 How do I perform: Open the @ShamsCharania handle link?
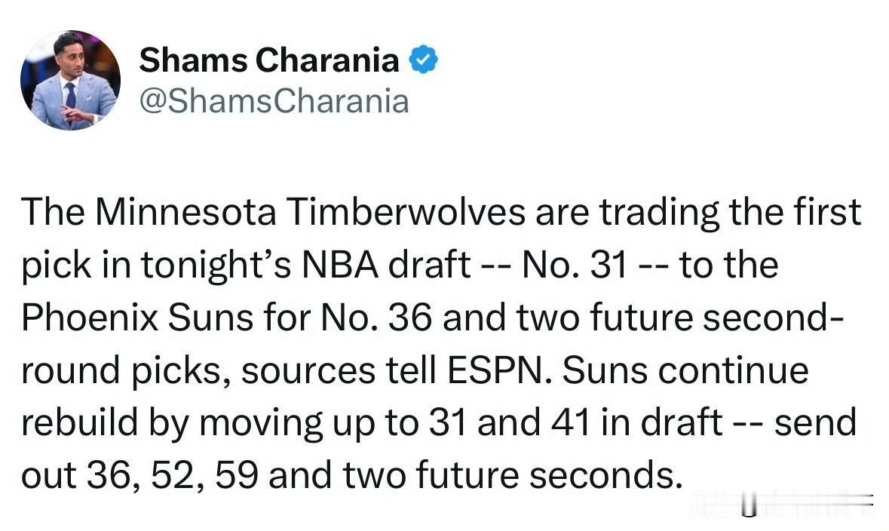274,102
